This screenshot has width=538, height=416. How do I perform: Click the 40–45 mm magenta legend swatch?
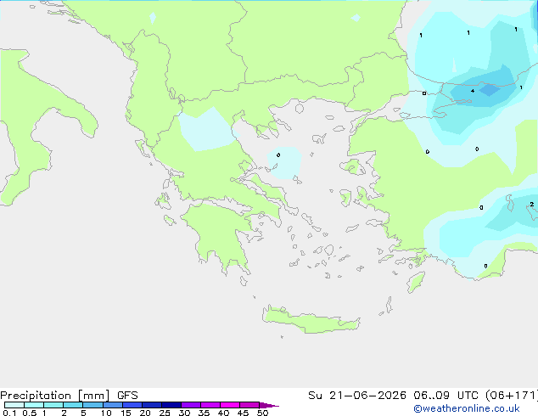[230, 405]
